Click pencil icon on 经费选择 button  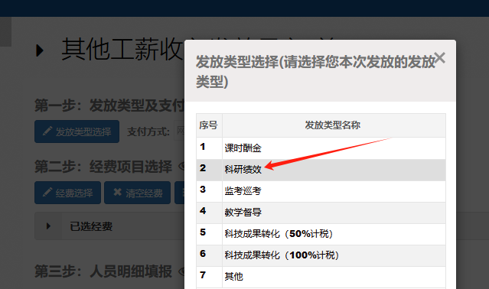(47, 192)
